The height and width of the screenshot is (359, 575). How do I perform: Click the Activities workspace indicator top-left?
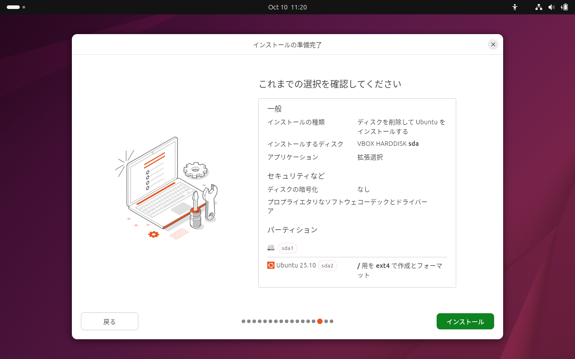click(x=13, y=7)
